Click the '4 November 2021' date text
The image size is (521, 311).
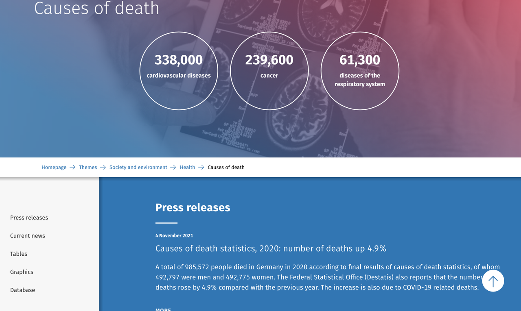174,236
